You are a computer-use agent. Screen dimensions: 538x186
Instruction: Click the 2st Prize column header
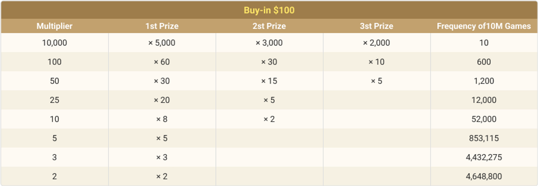[x=269, y=26]
